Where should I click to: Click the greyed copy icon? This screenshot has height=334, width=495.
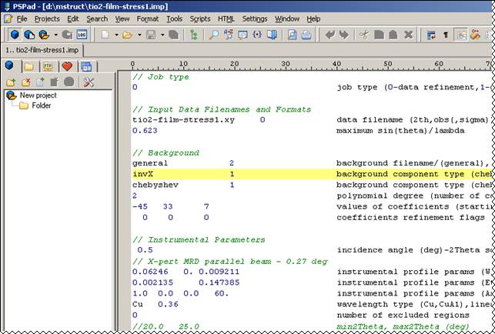point(379,35)
